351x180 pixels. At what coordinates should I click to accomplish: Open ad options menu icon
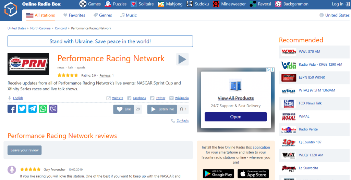[x=273, y=70]
